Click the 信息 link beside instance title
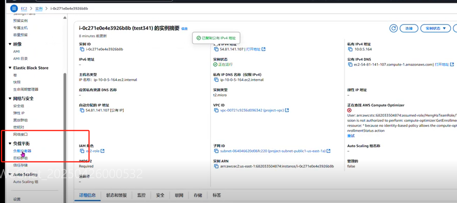 [x=185, y=29]
